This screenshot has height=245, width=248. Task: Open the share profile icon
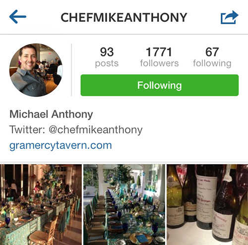[230, 17]
